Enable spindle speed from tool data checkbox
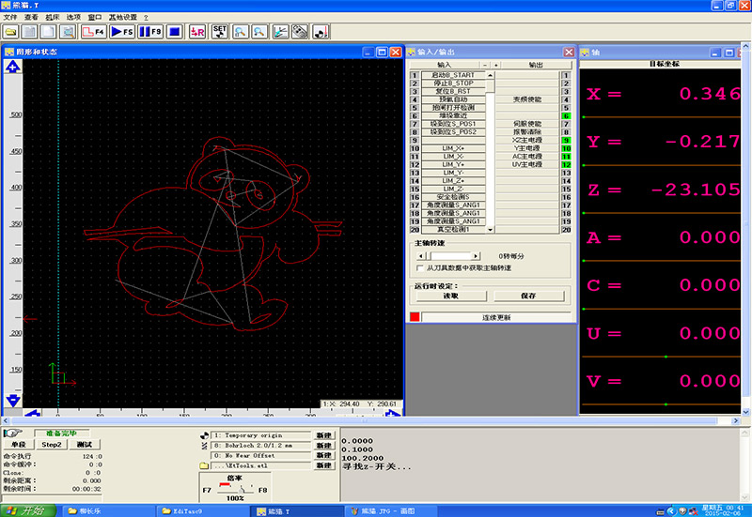 420,268
